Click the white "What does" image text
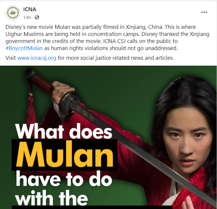The width and height of the screenshot is (217, 209). (x=64, y=131)
